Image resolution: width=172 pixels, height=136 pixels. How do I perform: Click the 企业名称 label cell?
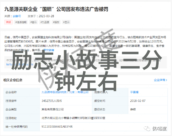point(21,92)
